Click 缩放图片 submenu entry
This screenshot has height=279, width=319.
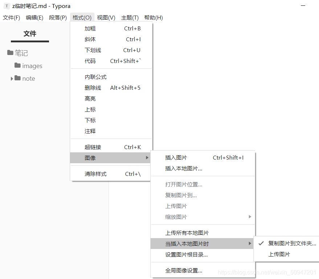coord(203,217)
